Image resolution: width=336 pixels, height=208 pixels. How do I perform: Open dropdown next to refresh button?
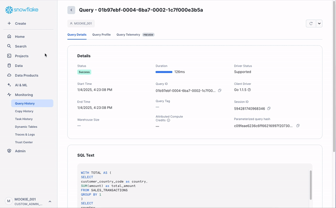[319, 24]
